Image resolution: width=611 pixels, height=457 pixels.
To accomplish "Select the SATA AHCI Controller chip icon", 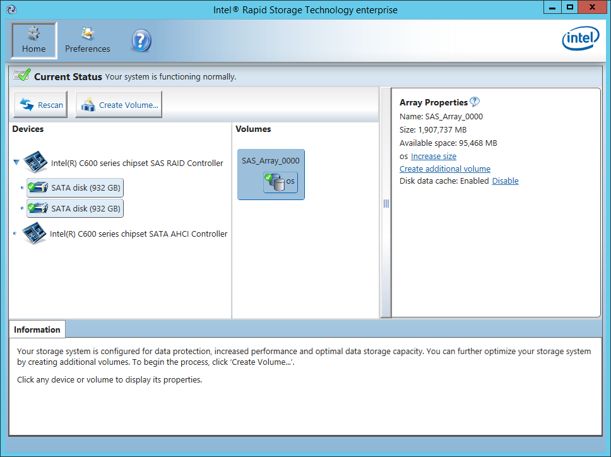I will tap(34, 233).
